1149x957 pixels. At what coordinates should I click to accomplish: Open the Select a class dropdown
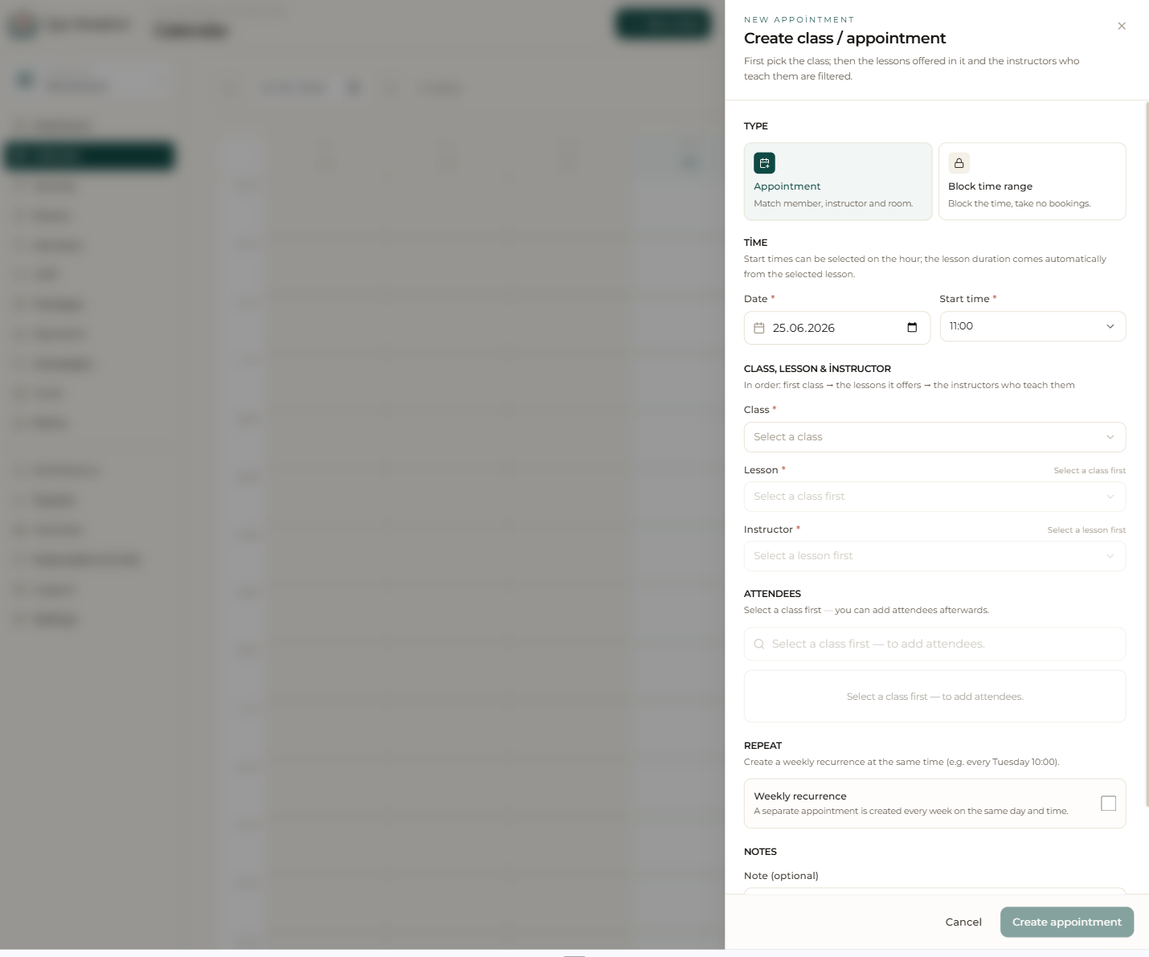pyautogui.click(x=934, y=437)
